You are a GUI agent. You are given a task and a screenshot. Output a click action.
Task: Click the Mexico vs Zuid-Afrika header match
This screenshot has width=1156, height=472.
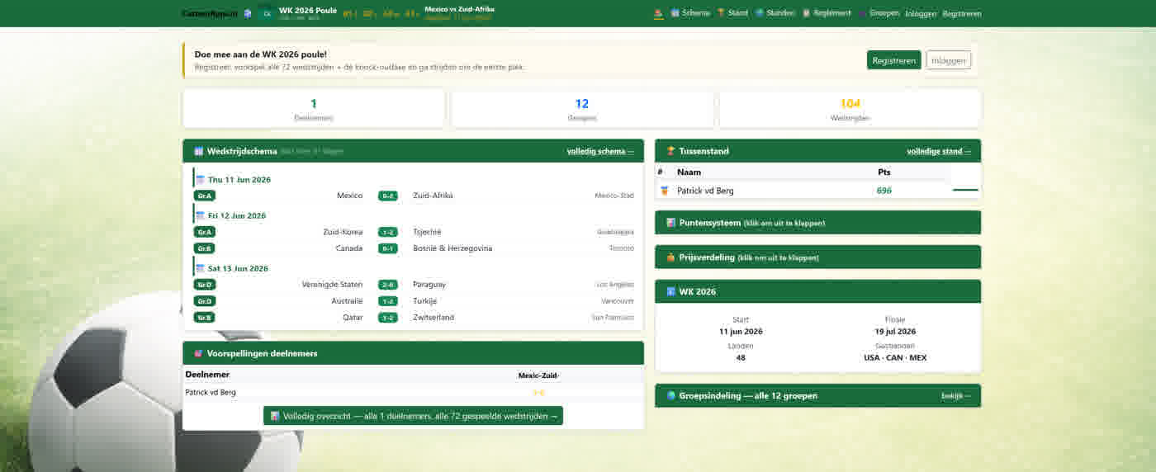coord(459,9)
